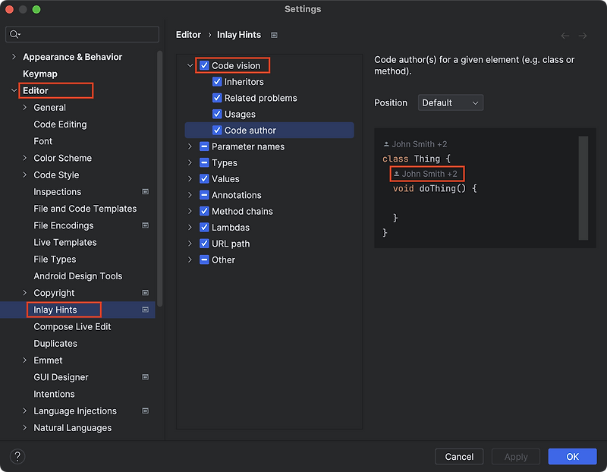This screenshot has height=472, width=607.
Task: Click the Editor breadcrumb at the top
Action: (188, 34)
